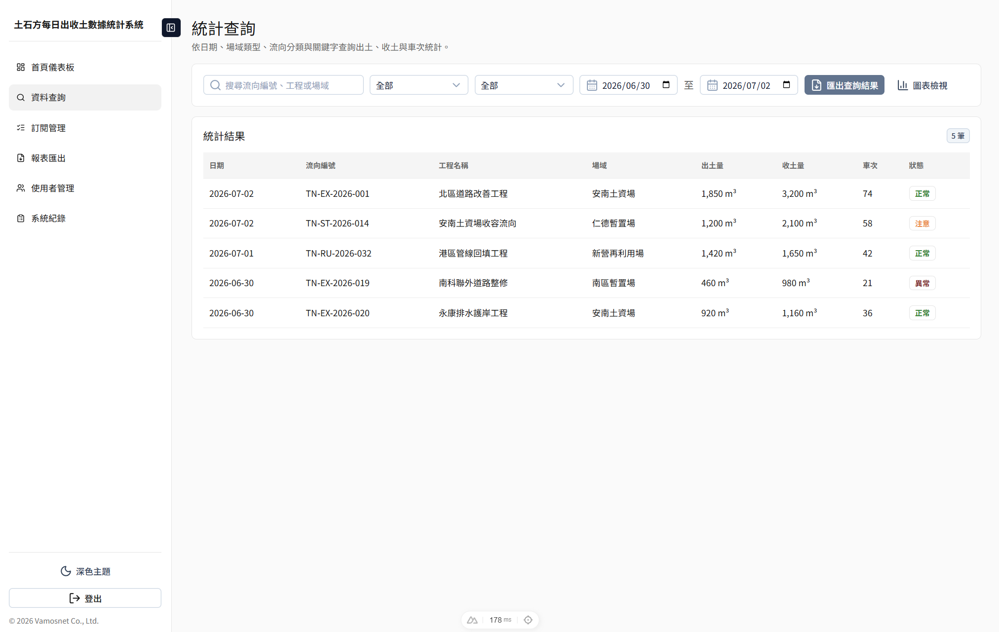
Task: Click the Nuxt logo in the bottom devtools bar
Action: click(x=472, y=620)
